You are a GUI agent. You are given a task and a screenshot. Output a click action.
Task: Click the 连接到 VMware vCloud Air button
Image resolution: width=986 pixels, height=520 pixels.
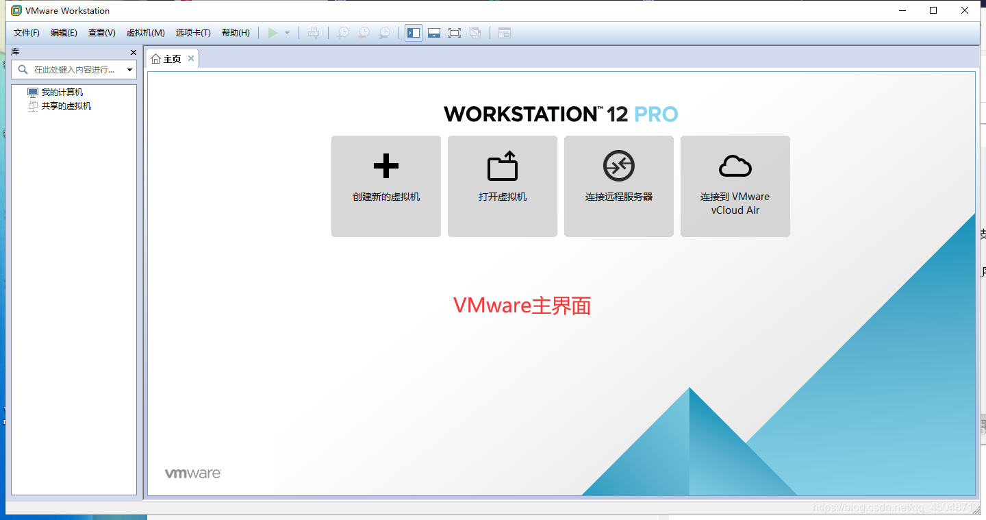click(735, 186)
